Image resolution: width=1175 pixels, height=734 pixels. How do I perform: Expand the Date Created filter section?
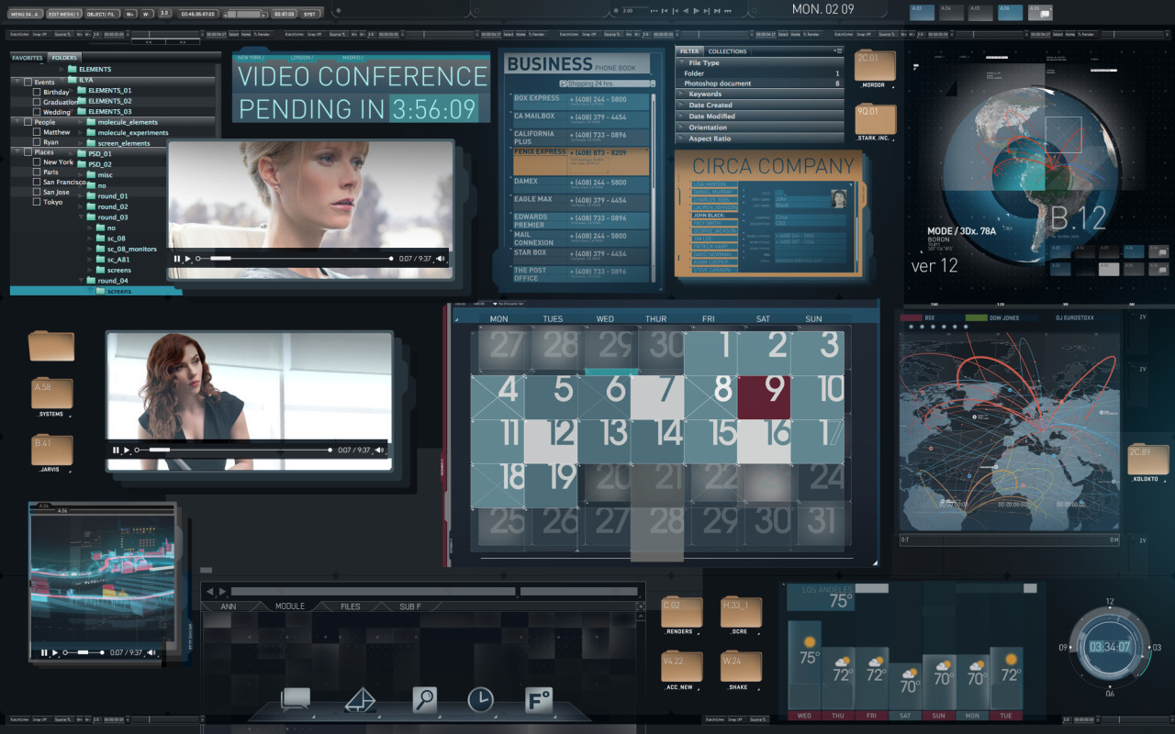pos(681,106)
